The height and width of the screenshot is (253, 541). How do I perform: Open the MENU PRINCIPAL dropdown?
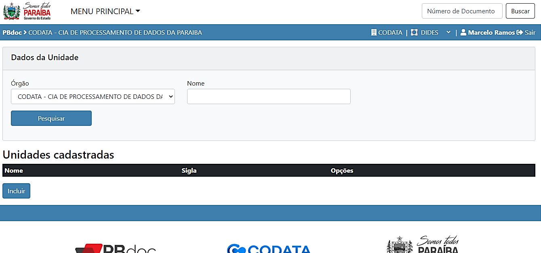105,11
